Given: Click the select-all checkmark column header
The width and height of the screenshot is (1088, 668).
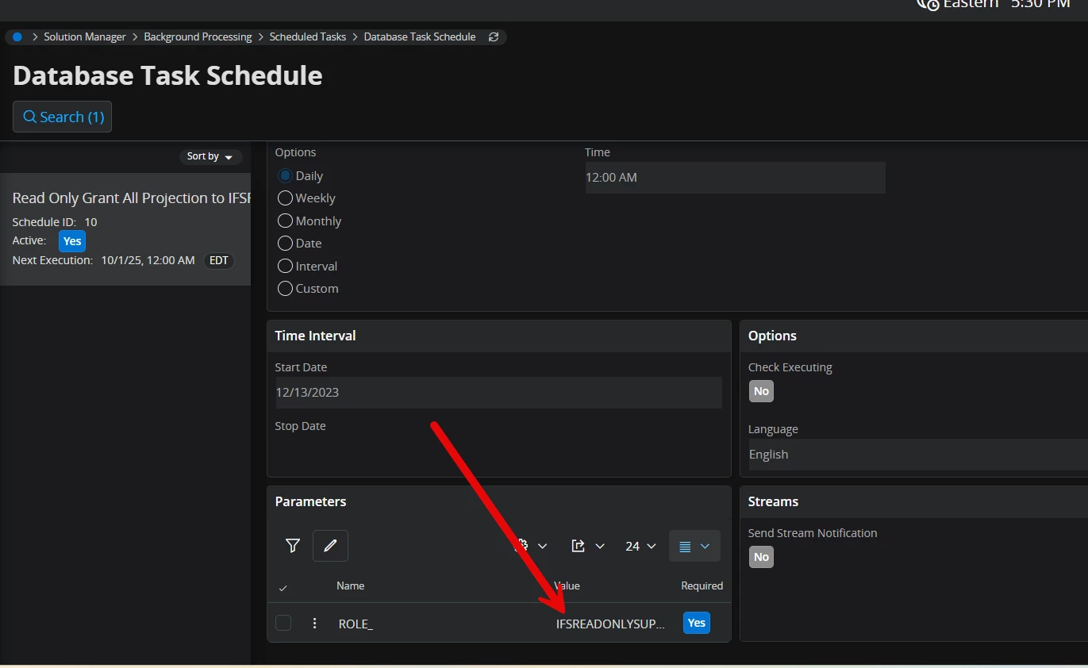Looking at the screenshot, I should tap(283, 588).
